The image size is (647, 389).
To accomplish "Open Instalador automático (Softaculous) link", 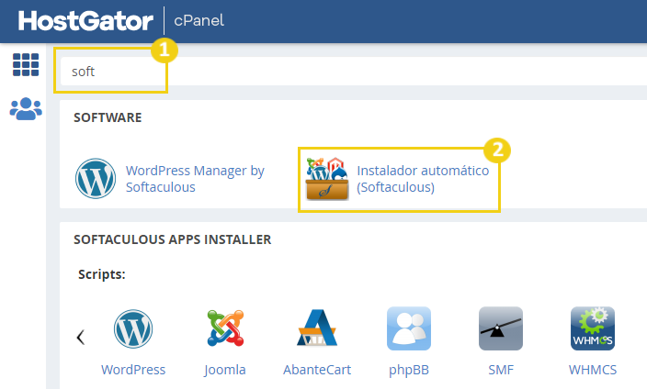I will [x=423, y=179].
